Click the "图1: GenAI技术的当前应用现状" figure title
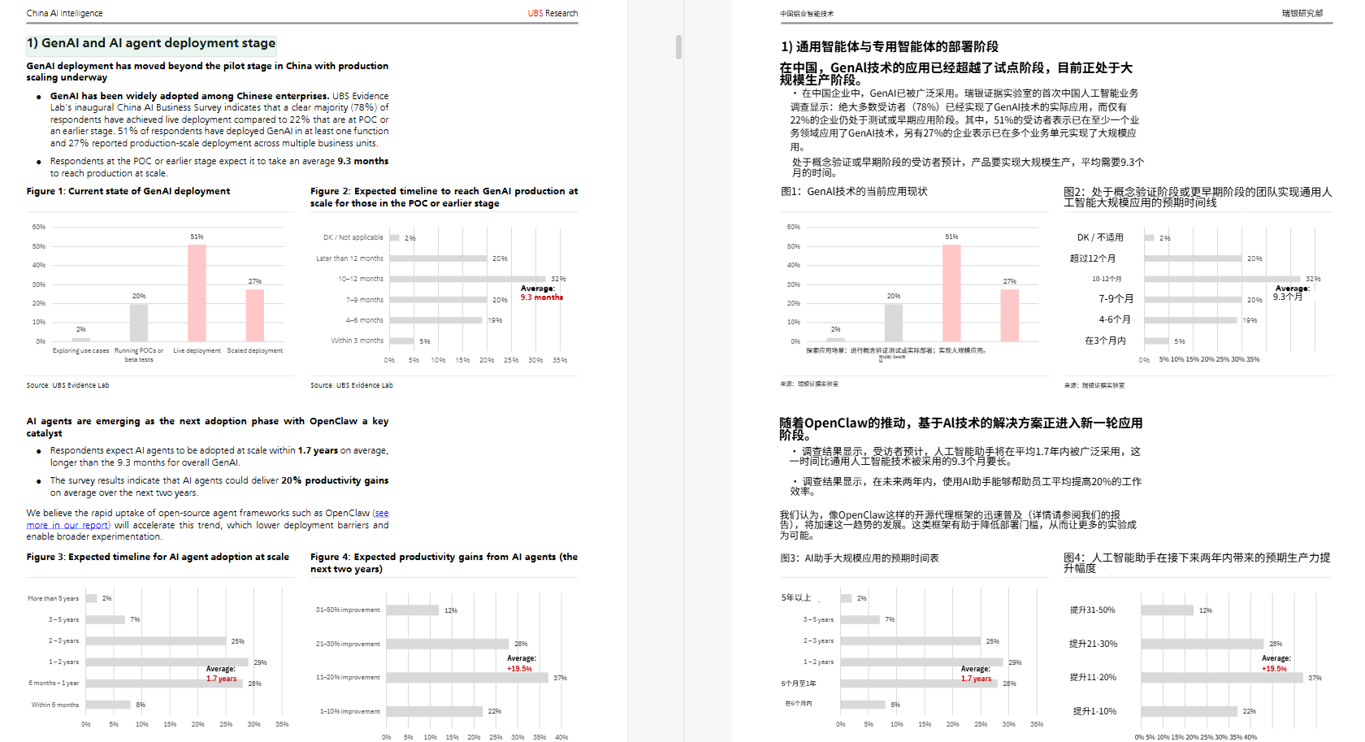Viewport: 1365px width, 742px height. [854, 192]
